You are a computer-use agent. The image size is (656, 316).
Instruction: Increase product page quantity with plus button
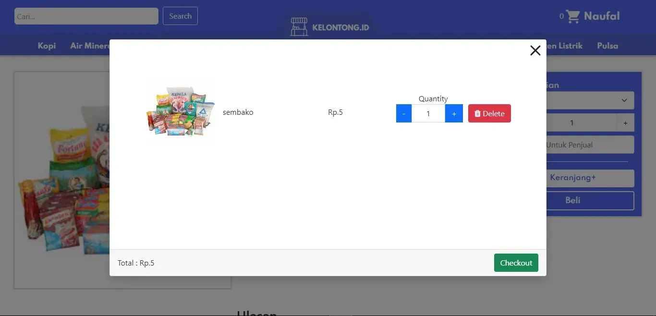[625, 123]
